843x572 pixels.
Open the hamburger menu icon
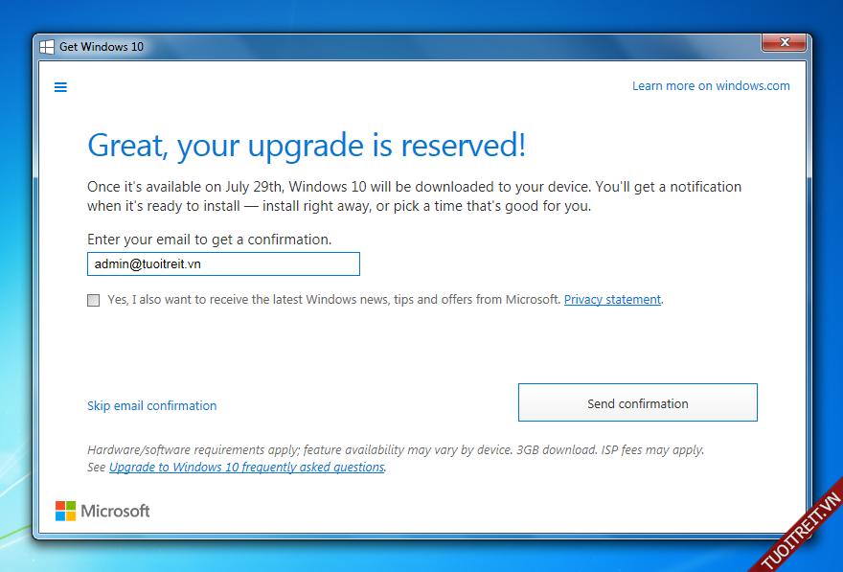tap(60, 87)
